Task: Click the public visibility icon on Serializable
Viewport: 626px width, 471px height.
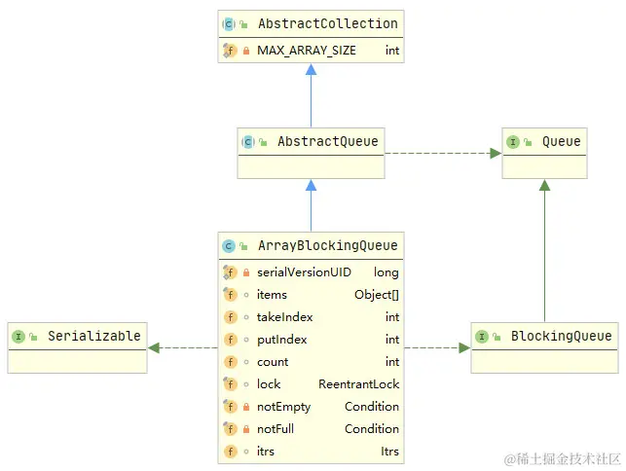Action: pos(33,337)
